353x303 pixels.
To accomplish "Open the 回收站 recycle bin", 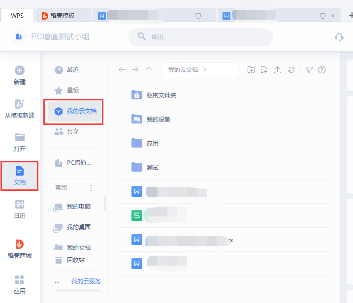I will pyautogui.click(x=75, y=260).
